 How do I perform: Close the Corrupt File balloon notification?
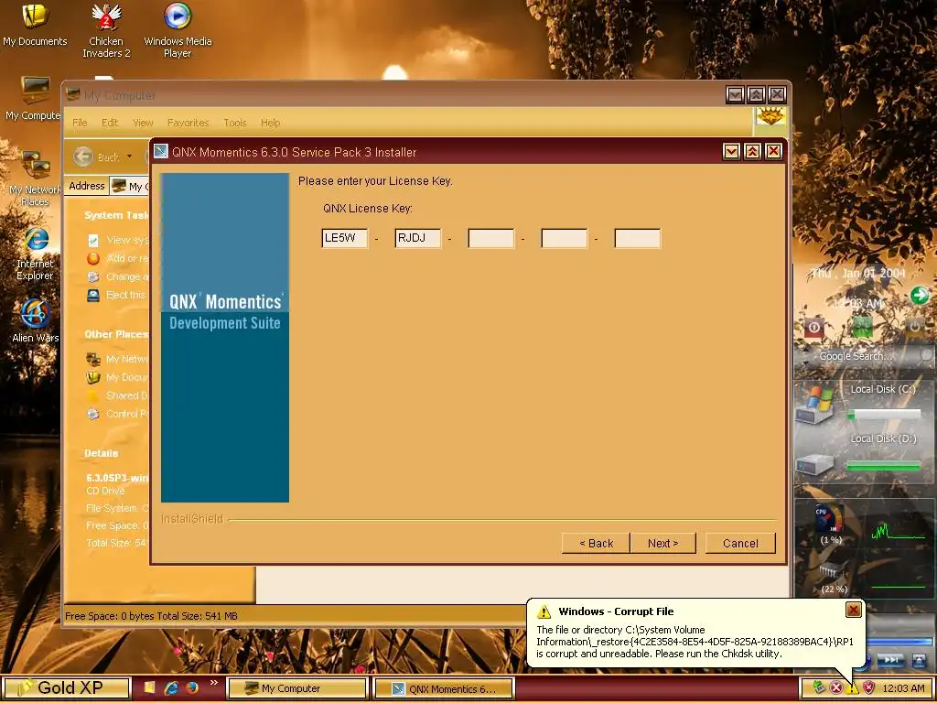pyautogui.click(x=854, y=609)
